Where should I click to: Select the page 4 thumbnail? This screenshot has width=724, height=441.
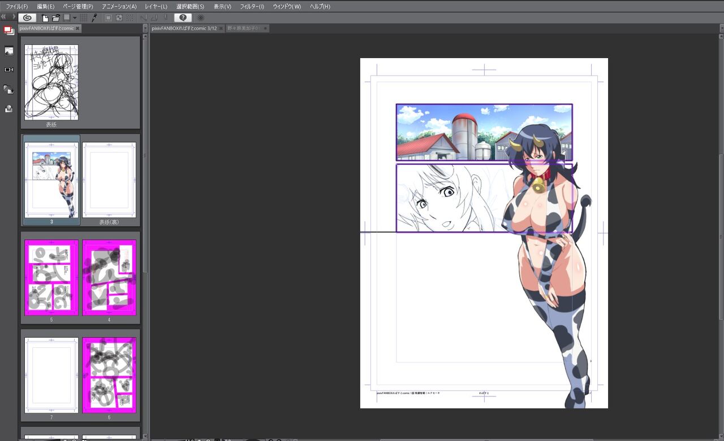[x=109, y=277]
